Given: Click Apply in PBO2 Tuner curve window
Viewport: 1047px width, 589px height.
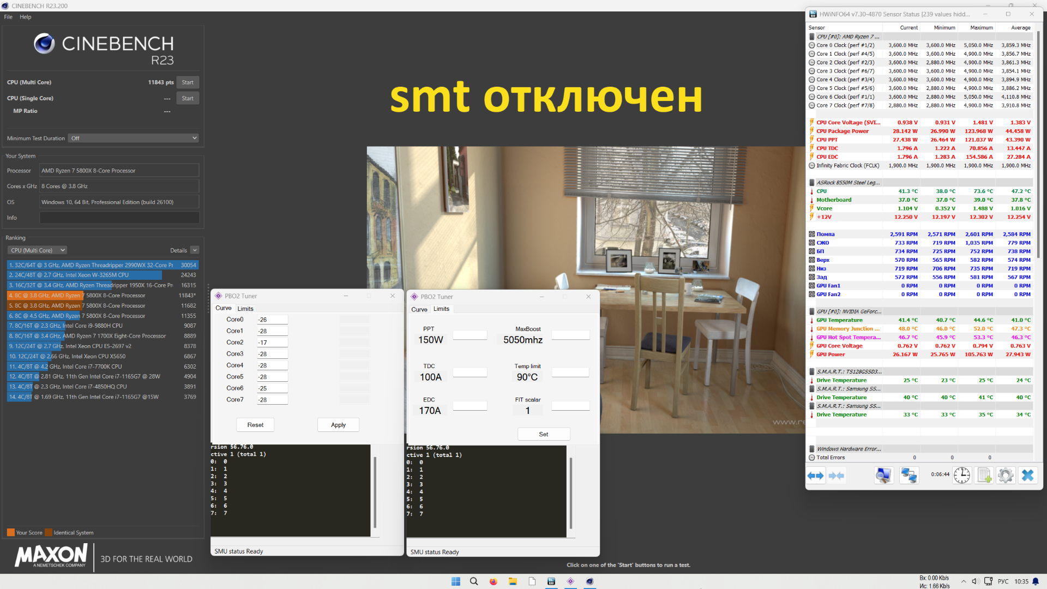Looking at the screenshot, I should 338,425.
